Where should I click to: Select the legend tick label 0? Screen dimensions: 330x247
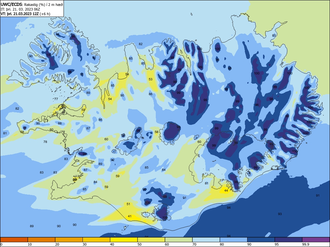pyautogui.click(x=1, y=244)
